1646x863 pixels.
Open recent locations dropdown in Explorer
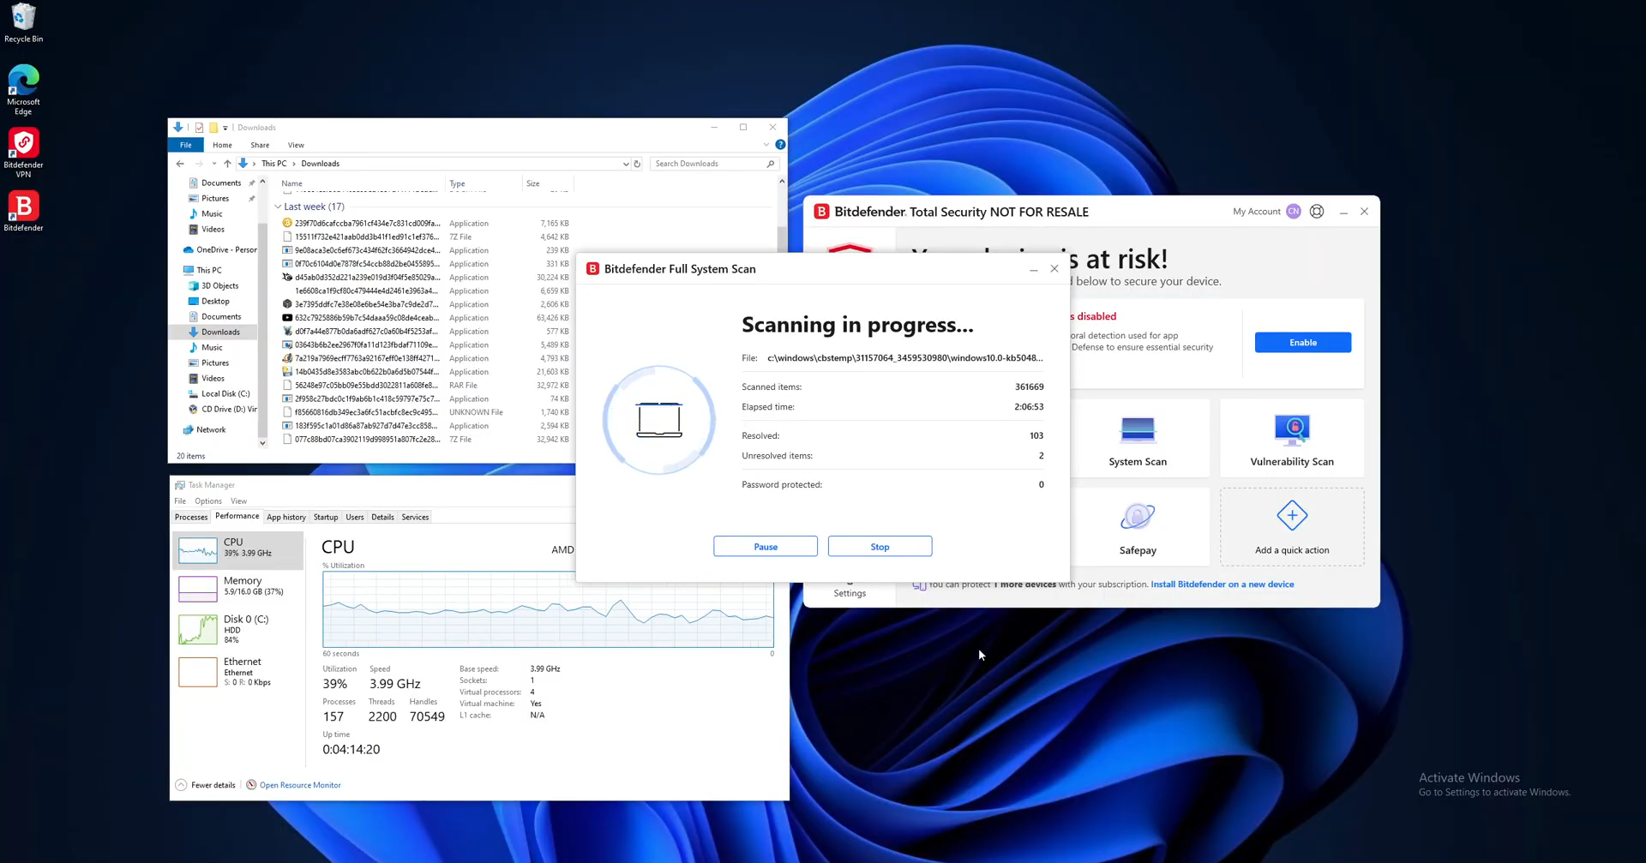(x=214, y=164)
